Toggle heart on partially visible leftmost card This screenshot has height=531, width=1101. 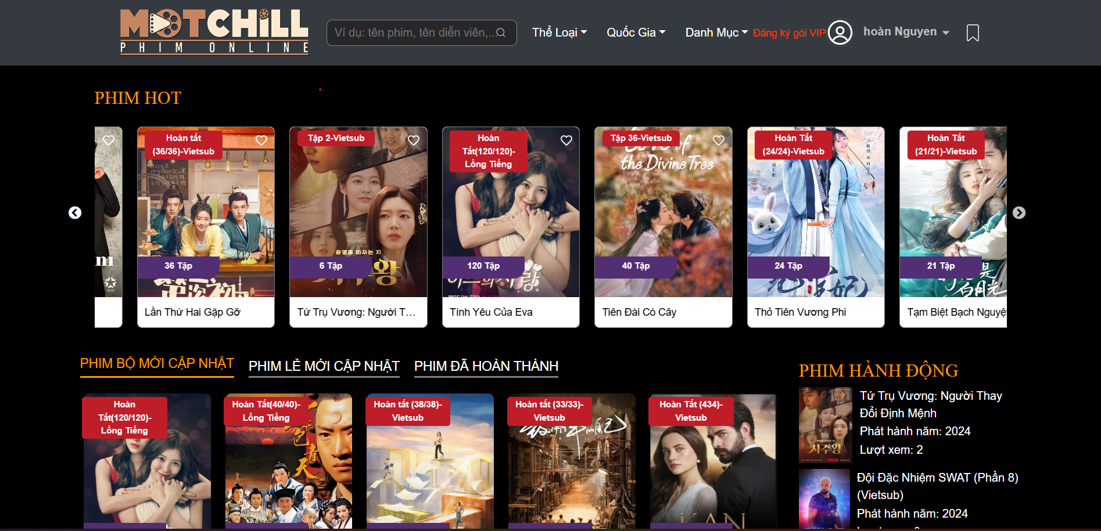(x=109, y=140)
